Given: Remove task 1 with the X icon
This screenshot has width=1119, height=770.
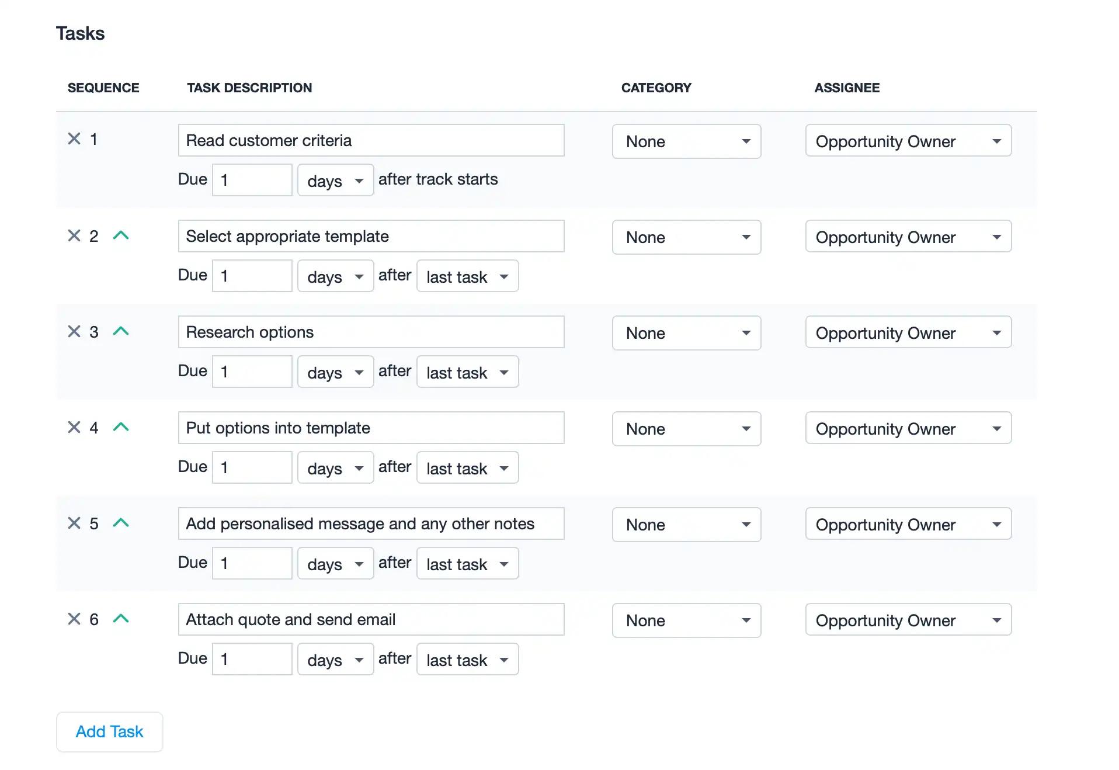Looking at the screenshot, I should pyautogui.click(x=74, y=139).
